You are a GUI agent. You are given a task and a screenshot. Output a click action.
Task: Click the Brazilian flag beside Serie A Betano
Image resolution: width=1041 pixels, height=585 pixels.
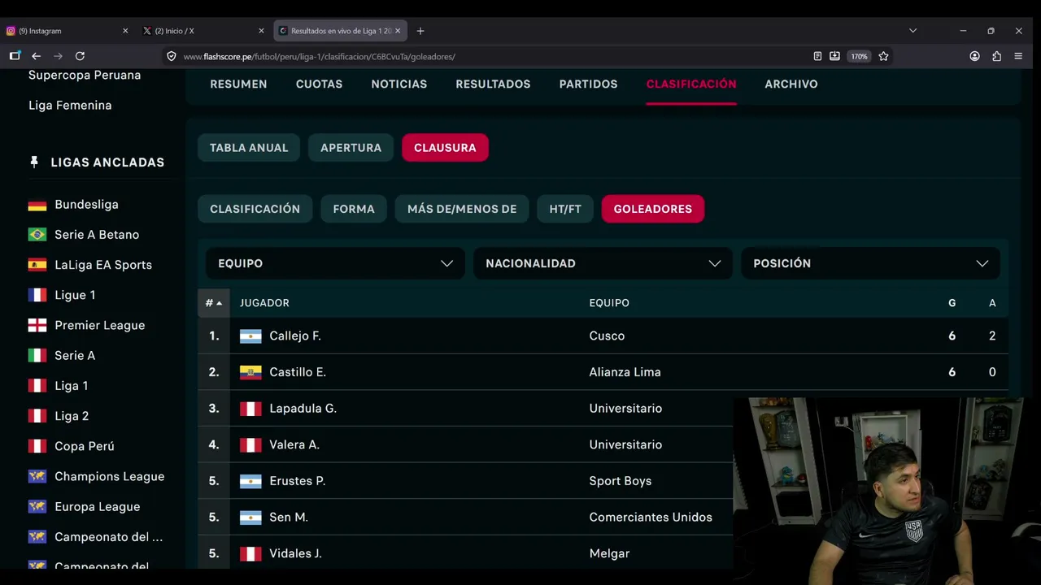point(37,235)
